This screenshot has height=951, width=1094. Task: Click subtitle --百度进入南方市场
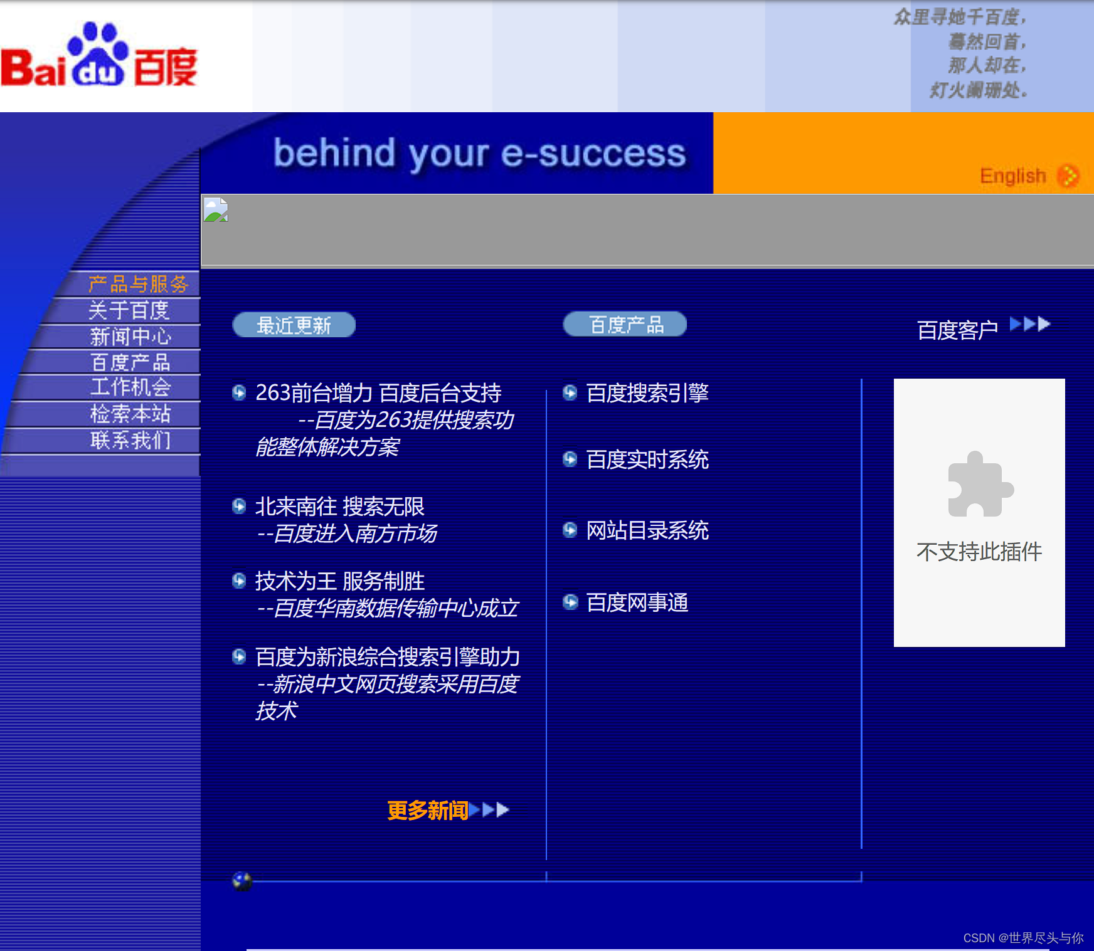347,533
